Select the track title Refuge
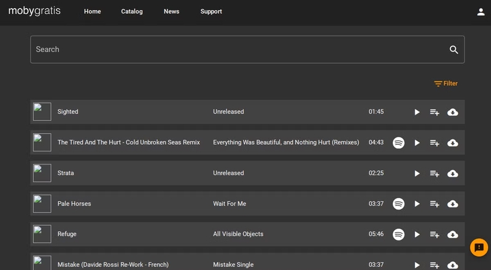This screenshot has width=491, height=270. 67,234
